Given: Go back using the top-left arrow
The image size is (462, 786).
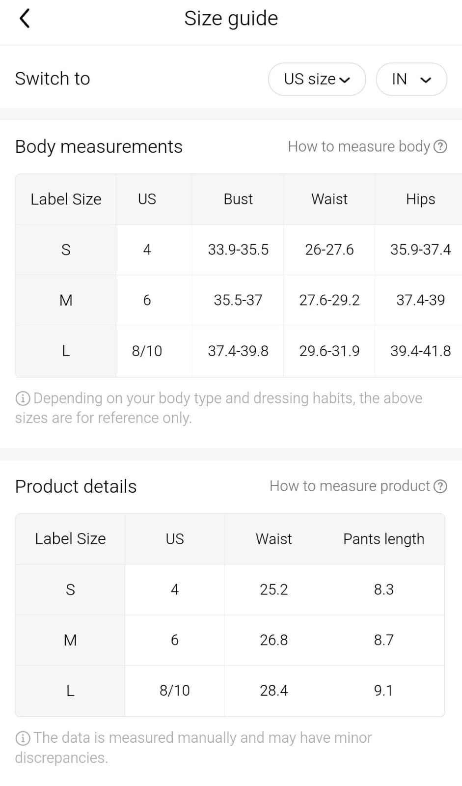Looking at the screenshot, I should point(25,19).
